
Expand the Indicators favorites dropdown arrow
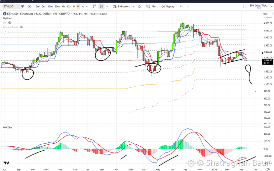pyautogui.click(x=134, y=7)
